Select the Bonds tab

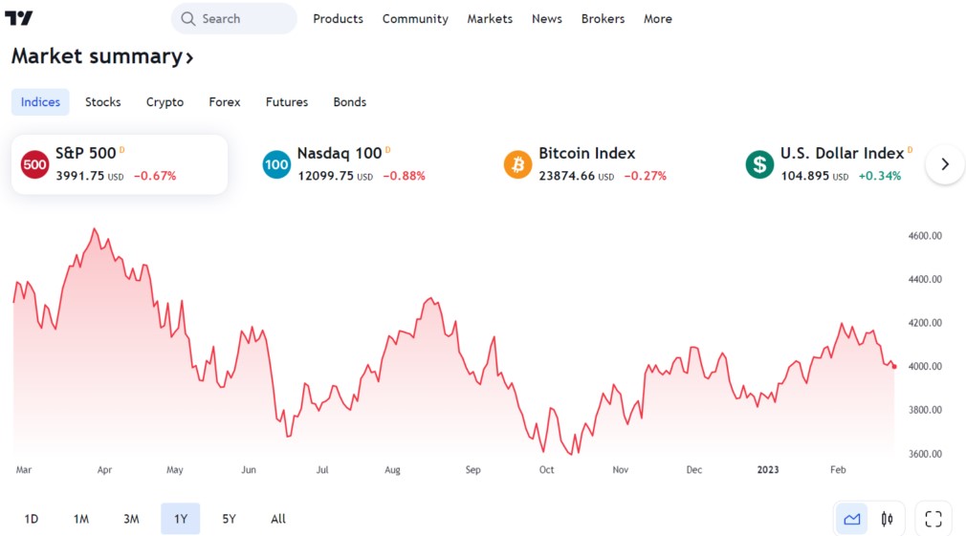click(x=350, y=102)
